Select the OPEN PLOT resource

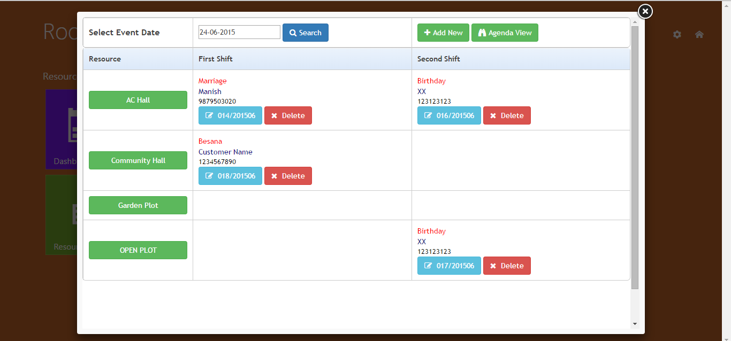point(138,250)
